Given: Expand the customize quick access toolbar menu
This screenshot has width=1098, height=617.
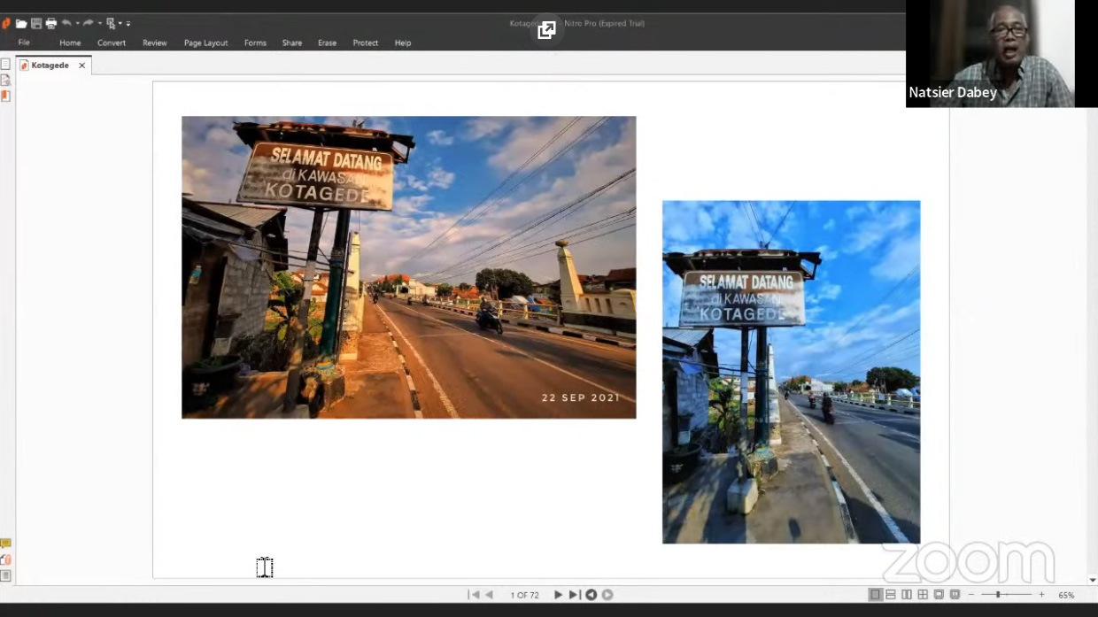Looking at the screenshot, I should [x=128, y=24].
